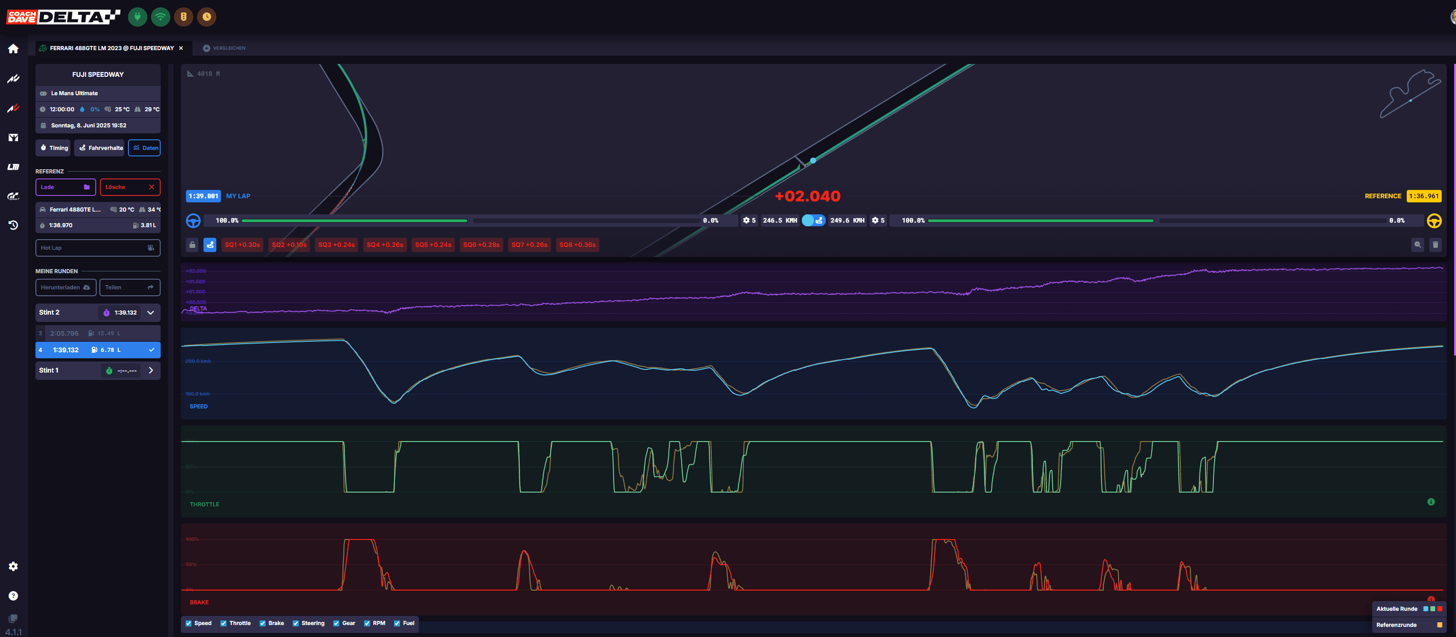The image size is (1456, 637).
Task: Open the Home sidebar icon
Action: (13, 49)
